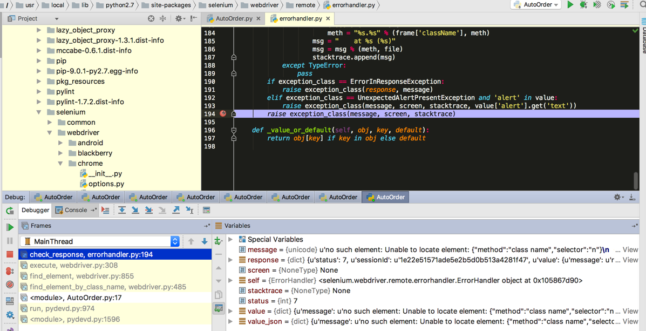Collapse the selenium folder in project tree
The height and width of the screenshot is (331, 646).
coord(39,112)
